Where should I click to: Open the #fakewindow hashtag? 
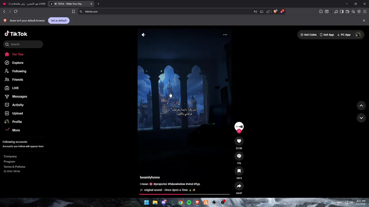pos(176,184)
